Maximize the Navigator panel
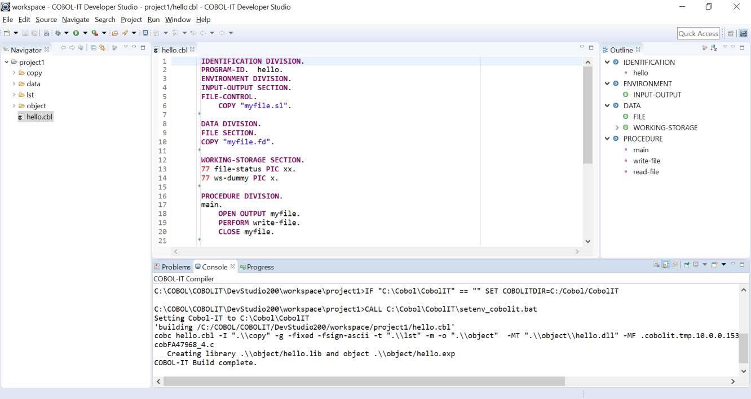Image resolution: width=751 pixels, height=399 pixels. click(143, 48)
